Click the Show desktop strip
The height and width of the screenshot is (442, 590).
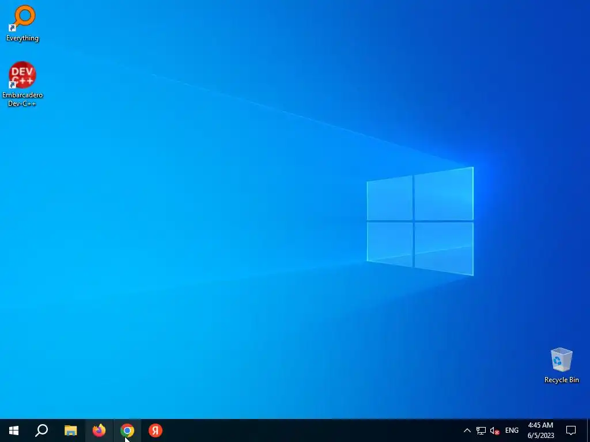coord(588,430)
